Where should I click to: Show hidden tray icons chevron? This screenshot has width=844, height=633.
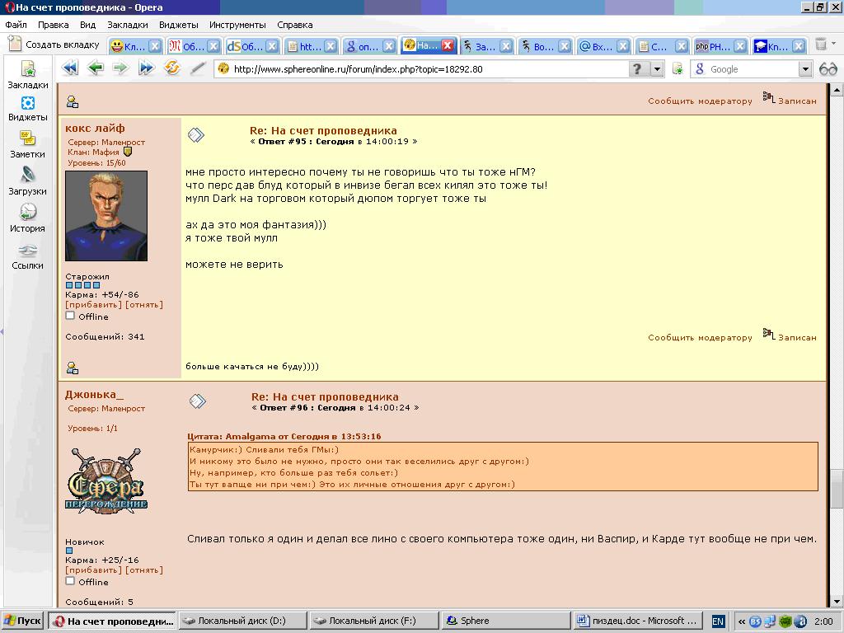pos(742,621)
